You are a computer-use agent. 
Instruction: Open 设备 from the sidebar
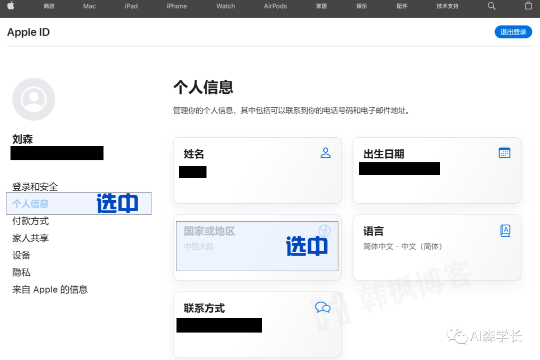[x=21, y=255]
